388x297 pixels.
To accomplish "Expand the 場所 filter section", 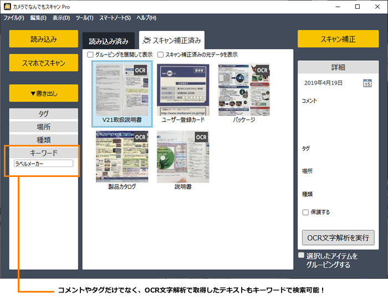I will click(x=44, y=127).
